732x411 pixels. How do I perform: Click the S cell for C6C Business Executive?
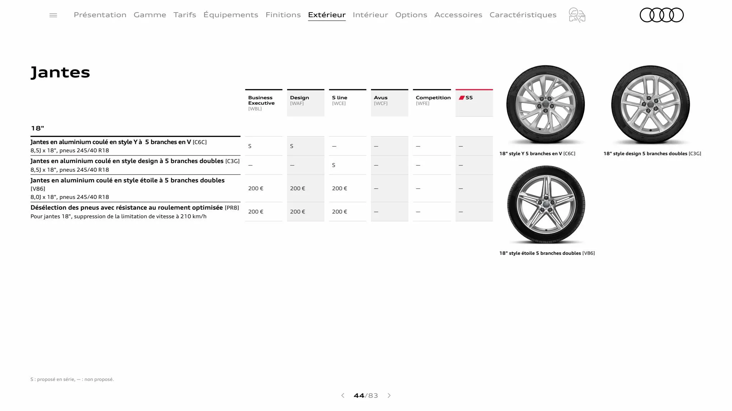pos(264,146)
